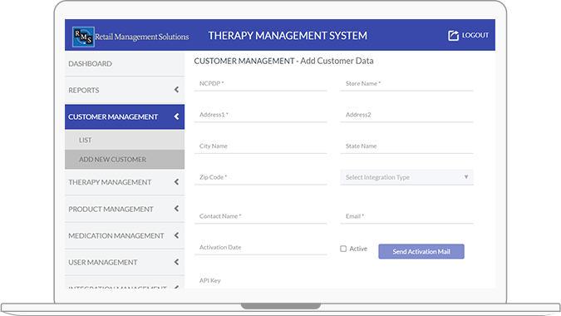
Task: Click the Contact Name field
Action: (x=260, y=216)
